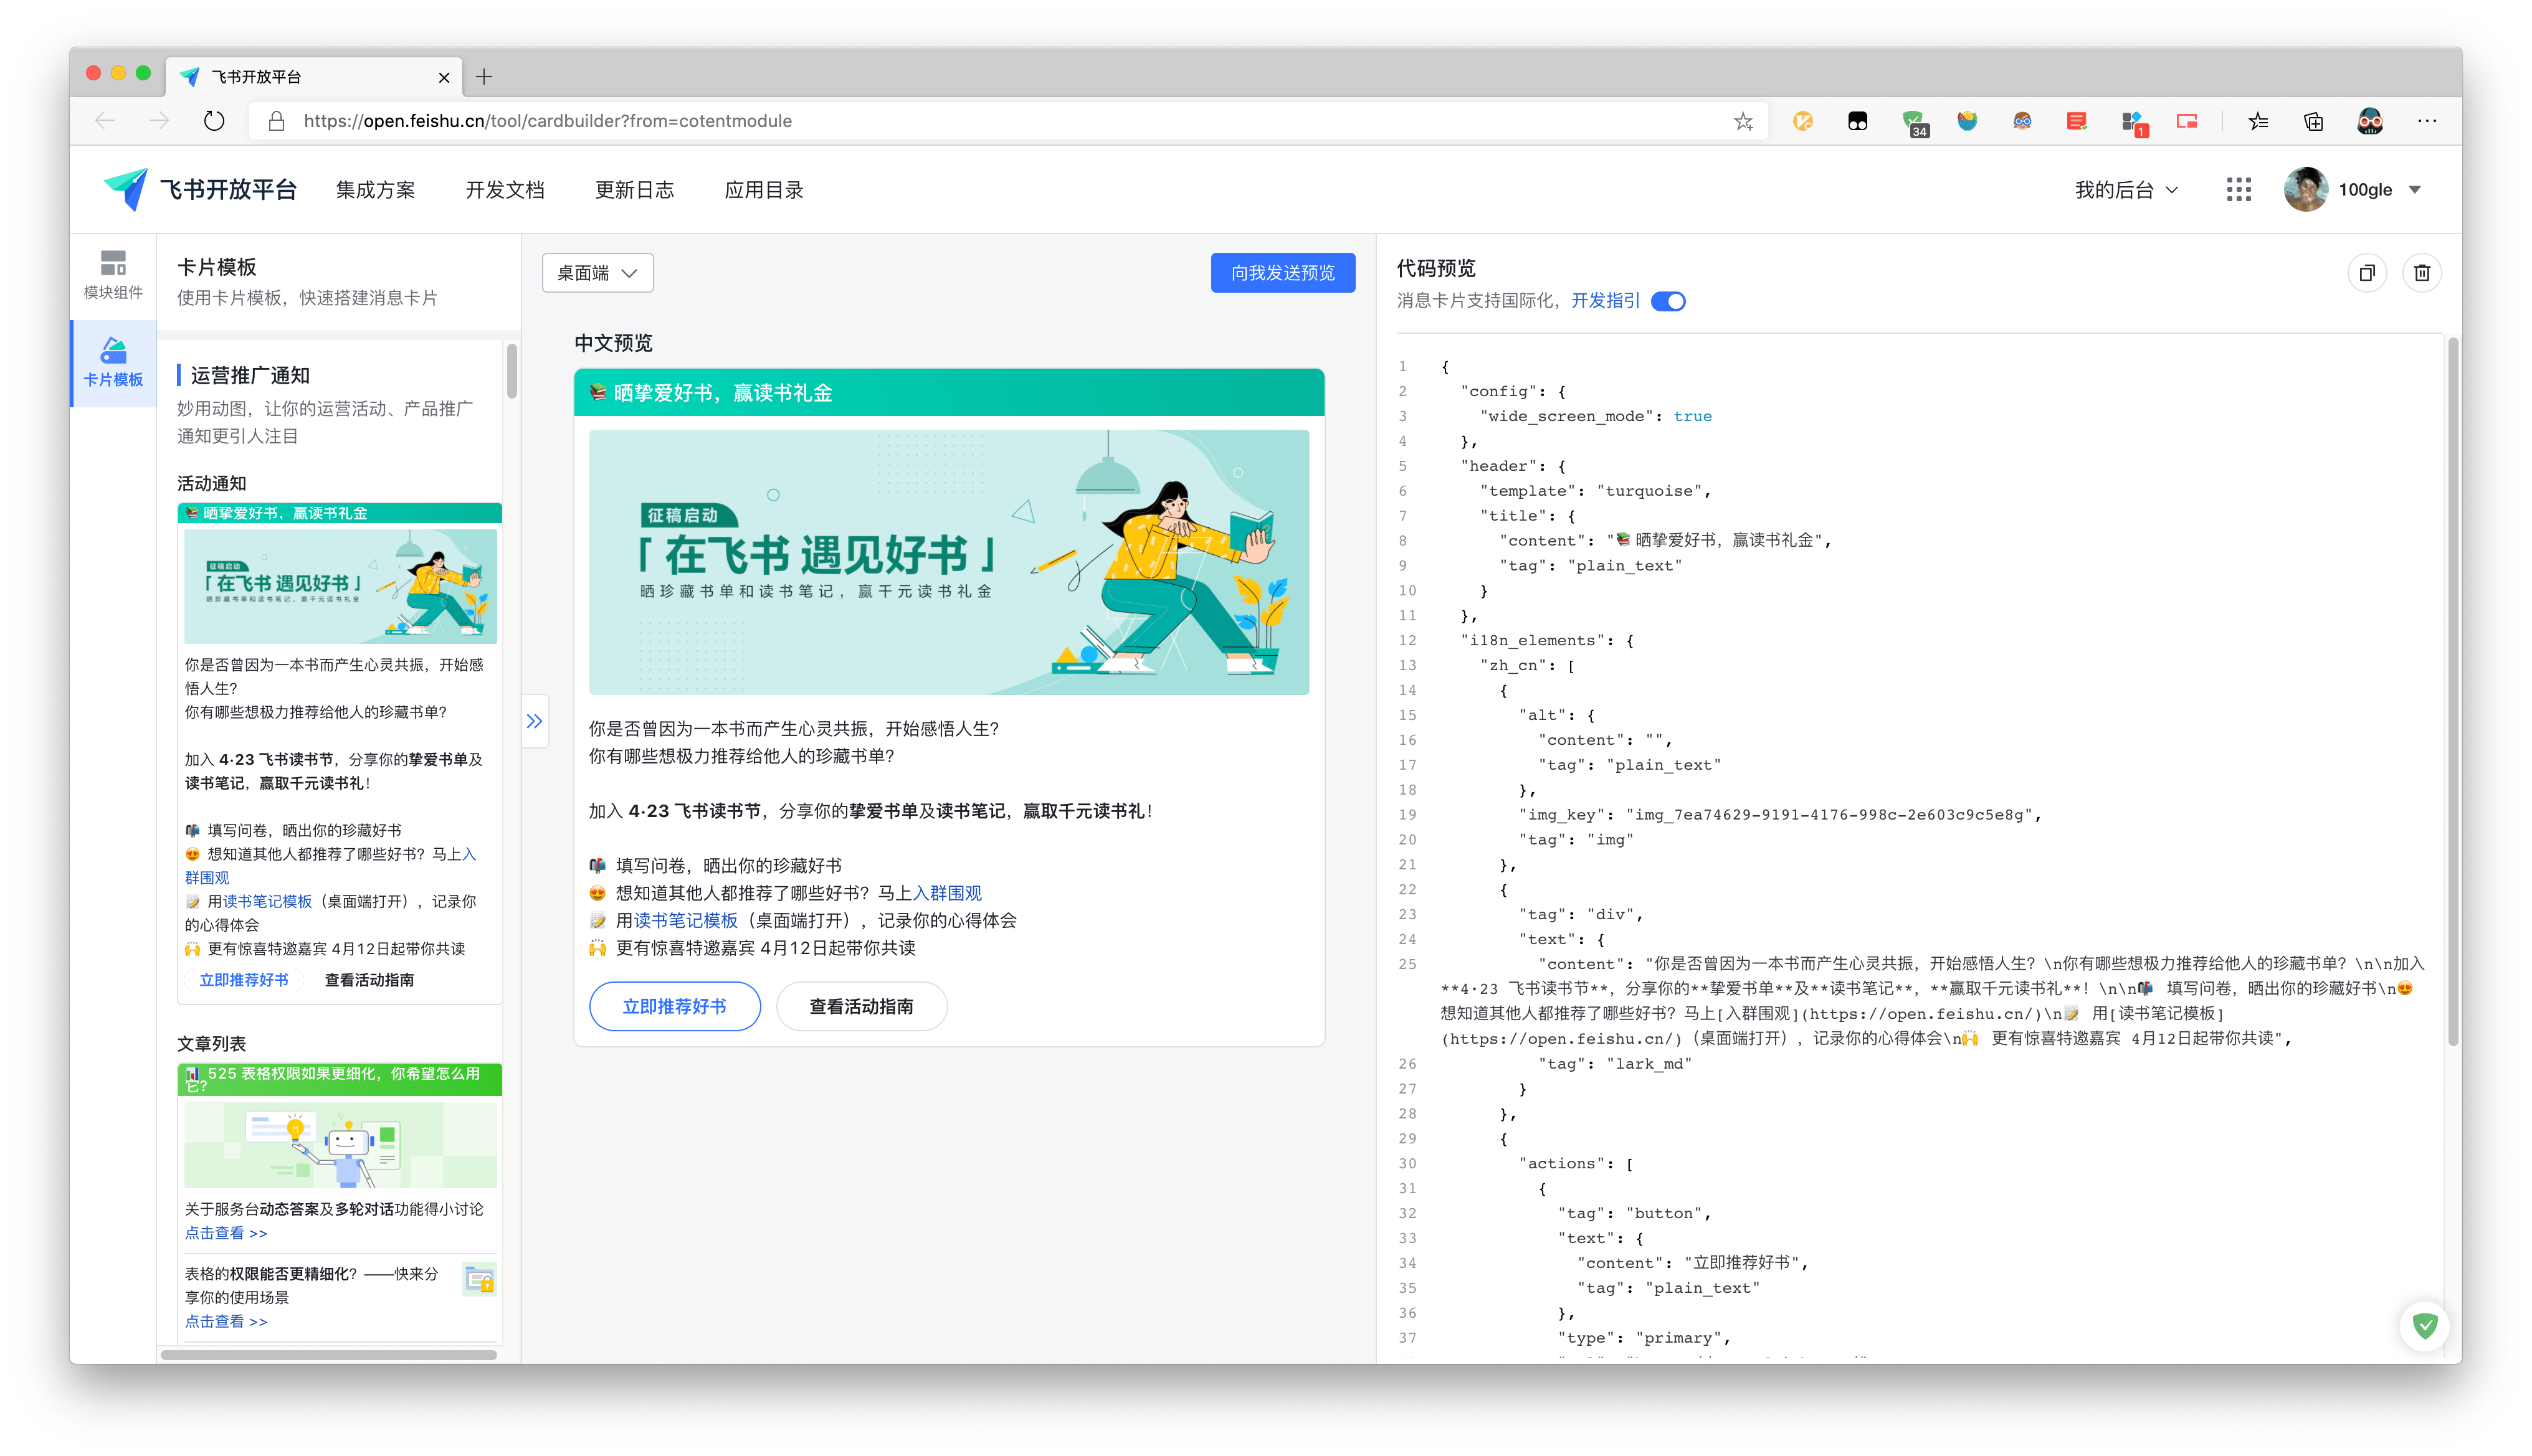Click the Feishu Open Platform logo
This screenshot has height=1456, width=2532.
pyautogui.click(x=200, y=189)
